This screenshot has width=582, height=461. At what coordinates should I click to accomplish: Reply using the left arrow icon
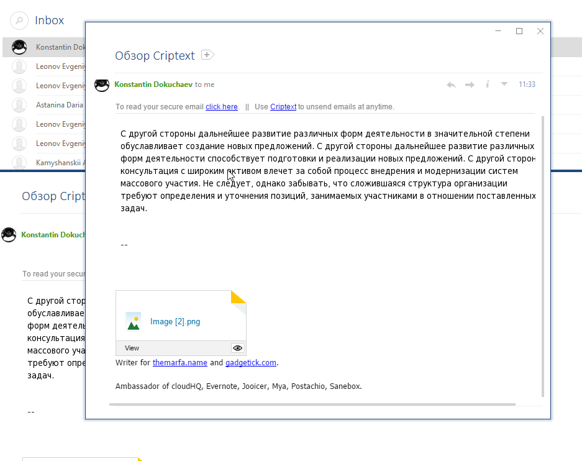(451, 84)
